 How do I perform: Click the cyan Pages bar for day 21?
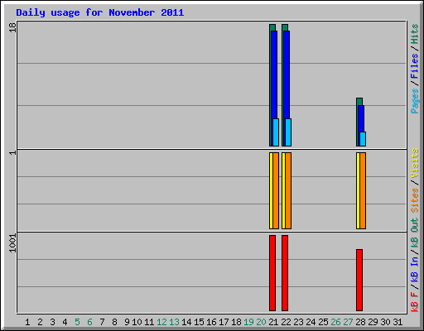276,132
